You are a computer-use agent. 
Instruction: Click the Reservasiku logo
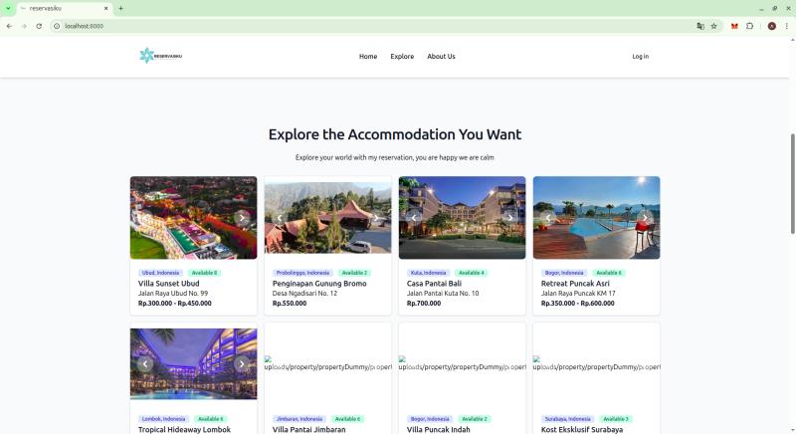160,56
